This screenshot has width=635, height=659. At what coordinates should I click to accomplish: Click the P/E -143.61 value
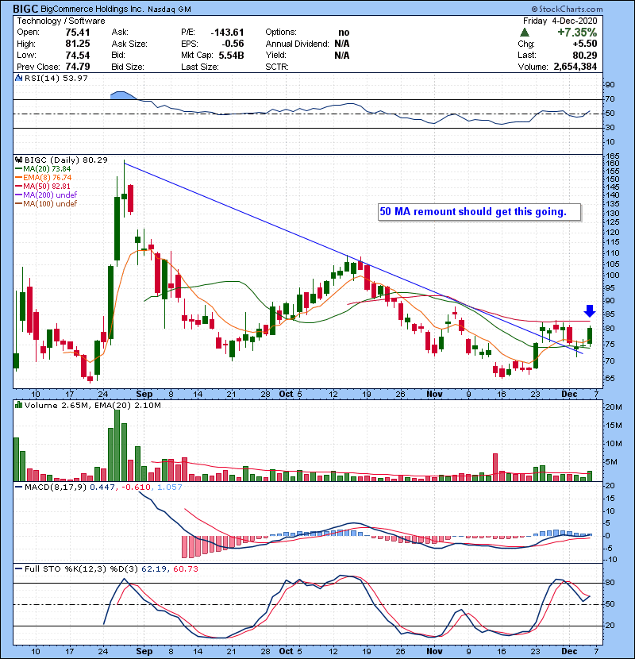[x=227, y=33]
